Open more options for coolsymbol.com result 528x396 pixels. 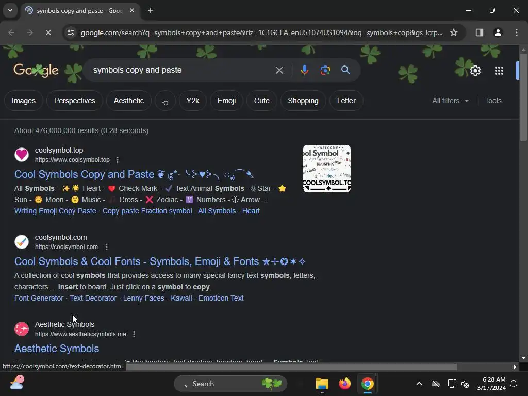coord(107,247)
